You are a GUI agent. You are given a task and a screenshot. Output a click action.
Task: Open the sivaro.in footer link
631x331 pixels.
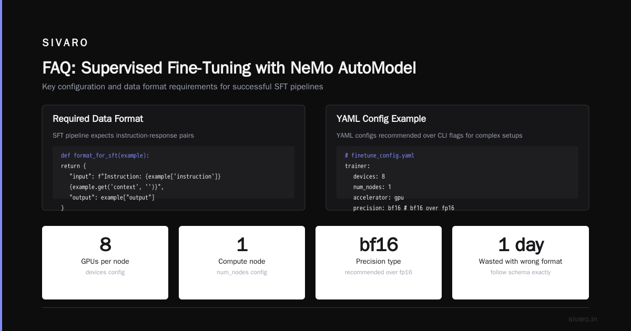click(x=583, y=319)
